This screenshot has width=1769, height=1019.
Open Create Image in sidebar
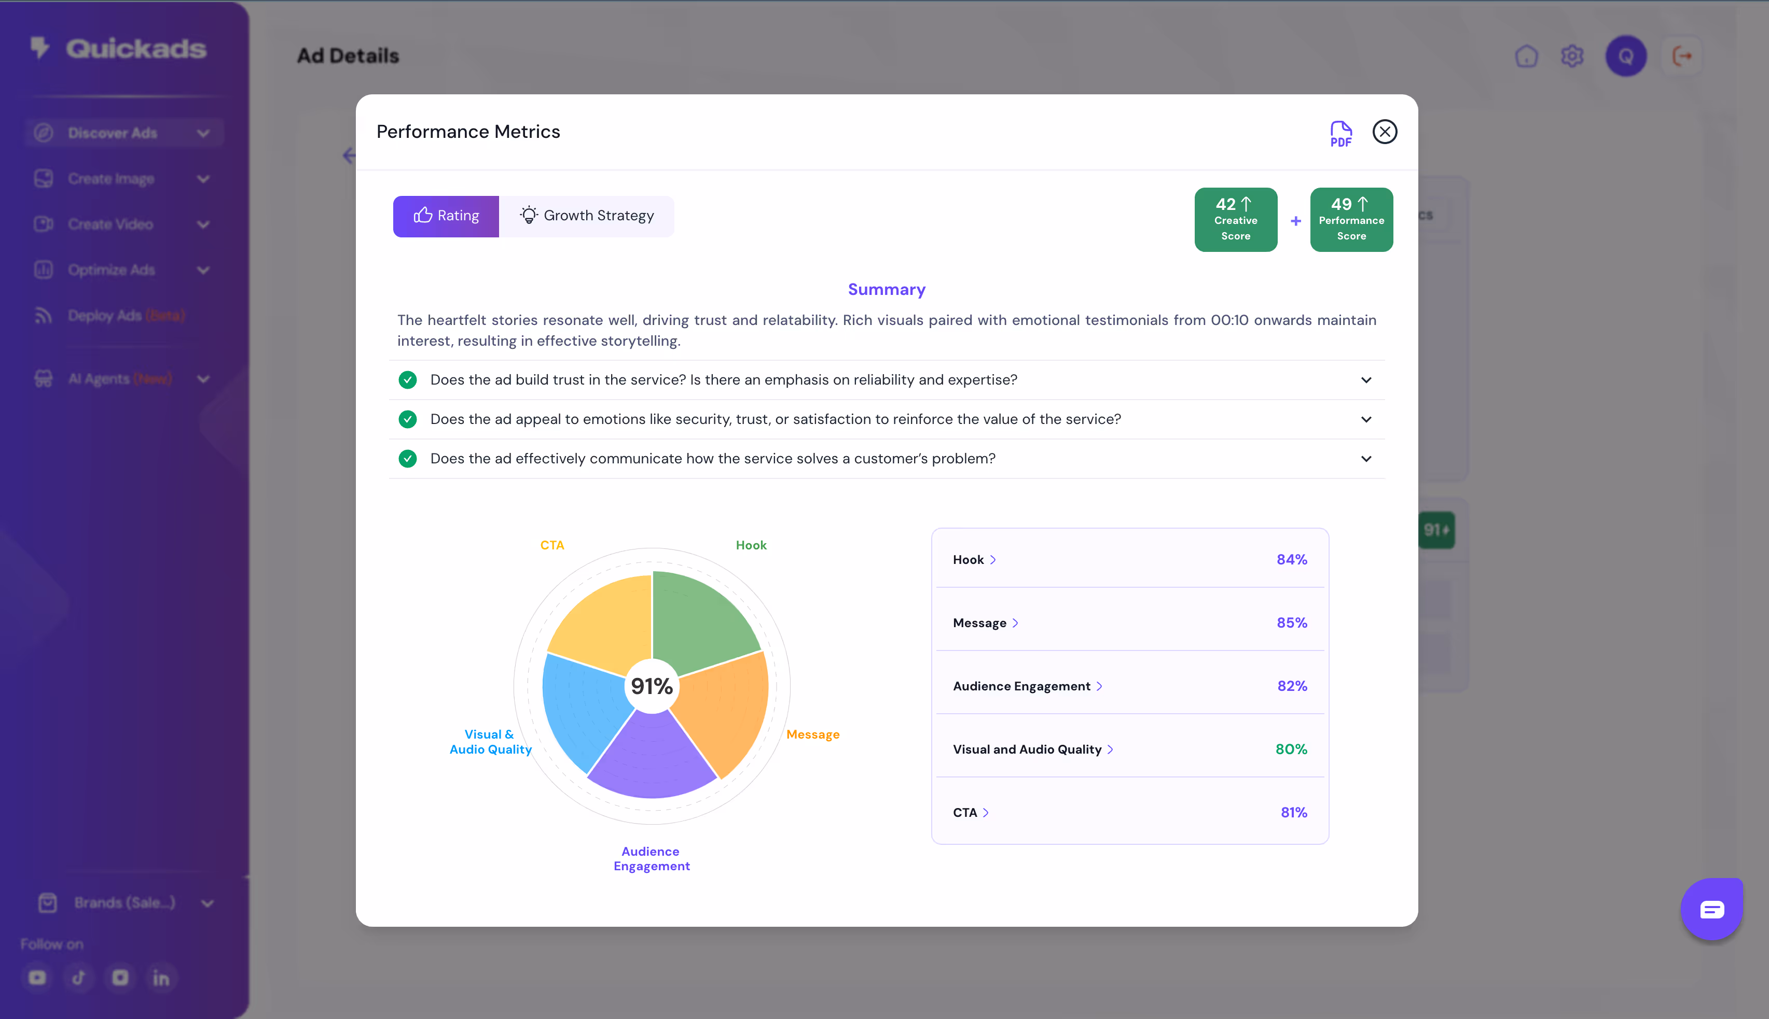110,178
